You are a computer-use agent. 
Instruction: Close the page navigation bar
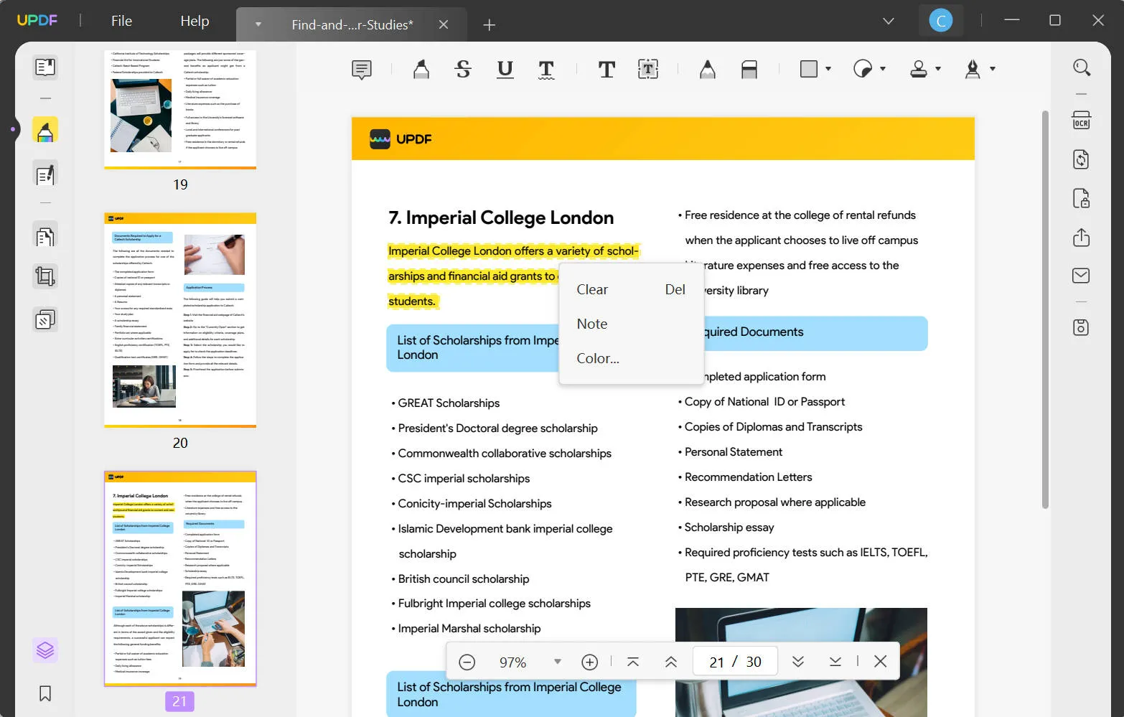(x=881, y=662)
